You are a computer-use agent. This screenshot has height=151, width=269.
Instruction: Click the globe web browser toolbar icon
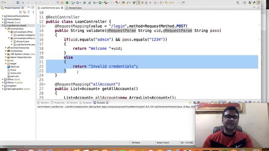(x=84, y=3)
